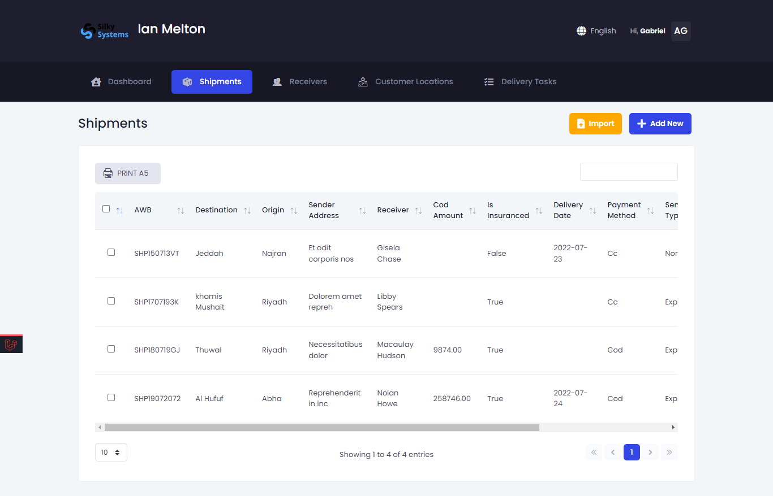Sort table by Destination column
The image size is (773, 496).
tap(247, 211)
